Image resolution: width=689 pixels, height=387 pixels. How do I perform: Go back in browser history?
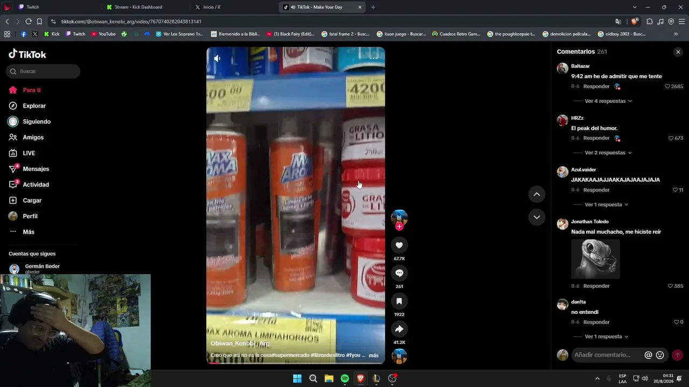(x=7, y=21)
